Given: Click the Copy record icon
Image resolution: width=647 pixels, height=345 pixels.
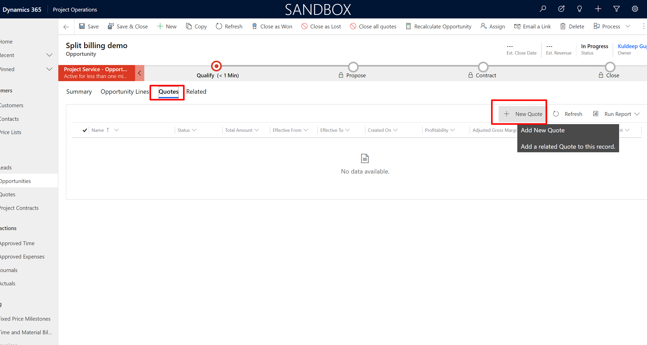Looking at the screenshot, I should click(189, 26).
